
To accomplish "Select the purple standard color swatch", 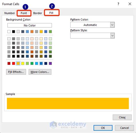I will (x=50, y=63).
